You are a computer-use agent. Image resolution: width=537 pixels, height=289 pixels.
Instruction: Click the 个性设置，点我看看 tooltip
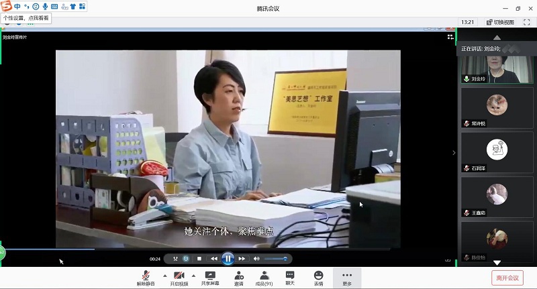click(x=26, y=18)
